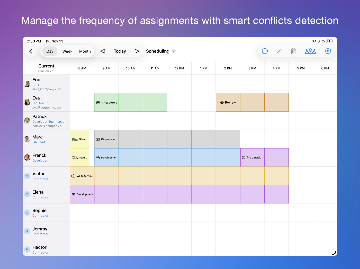Screen dimensions: 360x269
Task: Switch to Month view
Action: point(85,51)
